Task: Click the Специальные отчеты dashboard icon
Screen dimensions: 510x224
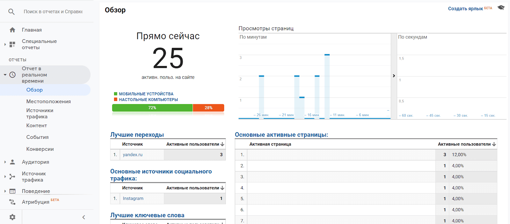Action: [x=12, y=44]
